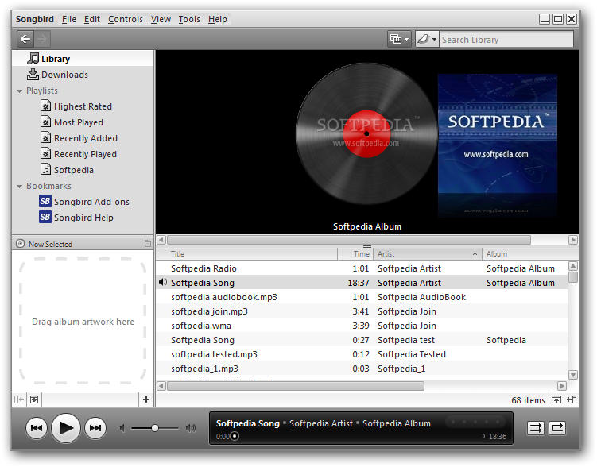Click the vinyl record graphic
This screenshot has height=467, width=597.
[366, 133]
